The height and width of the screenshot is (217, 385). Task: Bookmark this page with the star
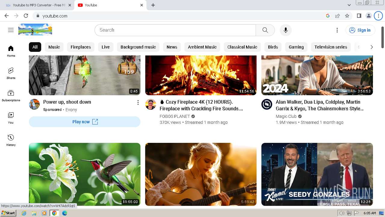(347, 16)
